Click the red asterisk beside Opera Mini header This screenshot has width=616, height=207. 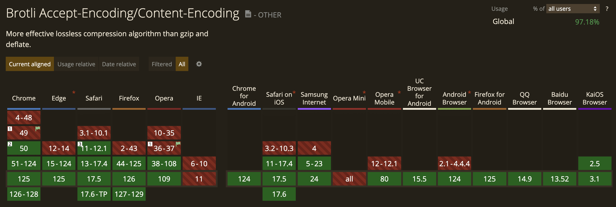364,92
